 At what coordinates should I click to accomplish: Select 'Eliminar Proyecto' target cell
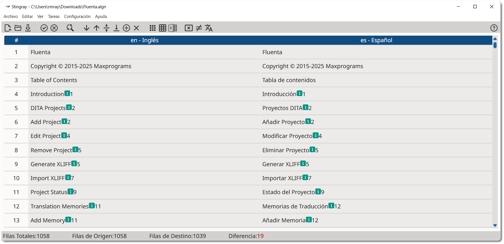tap(376, 150)
